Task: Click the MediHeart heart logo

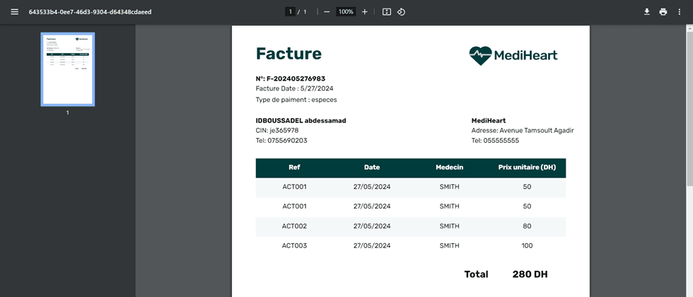Action: (480, 55)
